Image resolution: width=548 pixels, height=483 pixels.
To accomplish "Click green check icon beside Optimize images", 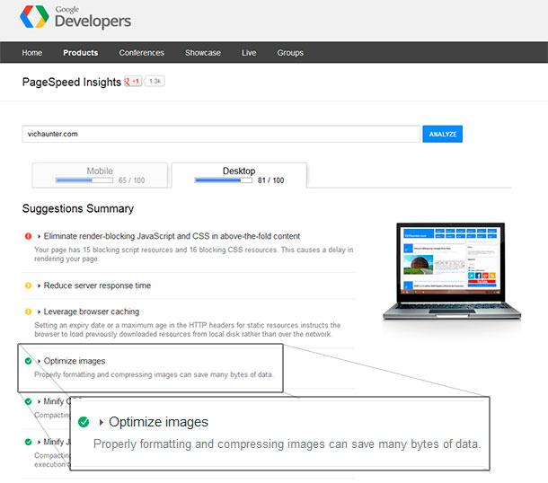I will [29, 361].
